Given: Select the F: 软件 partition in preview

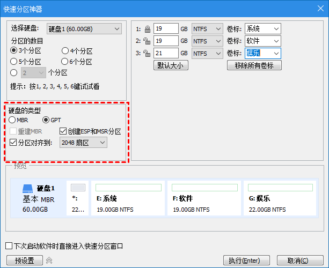Looking at the screenshot, I should [x=204, y=198].
